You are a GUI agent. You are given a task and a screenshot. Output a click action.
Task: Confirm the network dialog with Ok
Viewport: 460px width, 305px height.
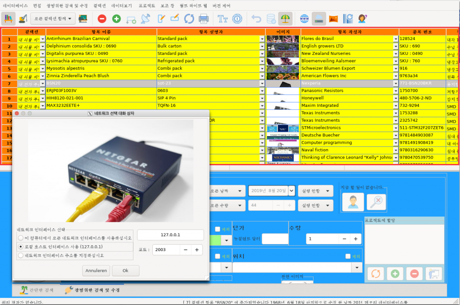click(126, 271)
